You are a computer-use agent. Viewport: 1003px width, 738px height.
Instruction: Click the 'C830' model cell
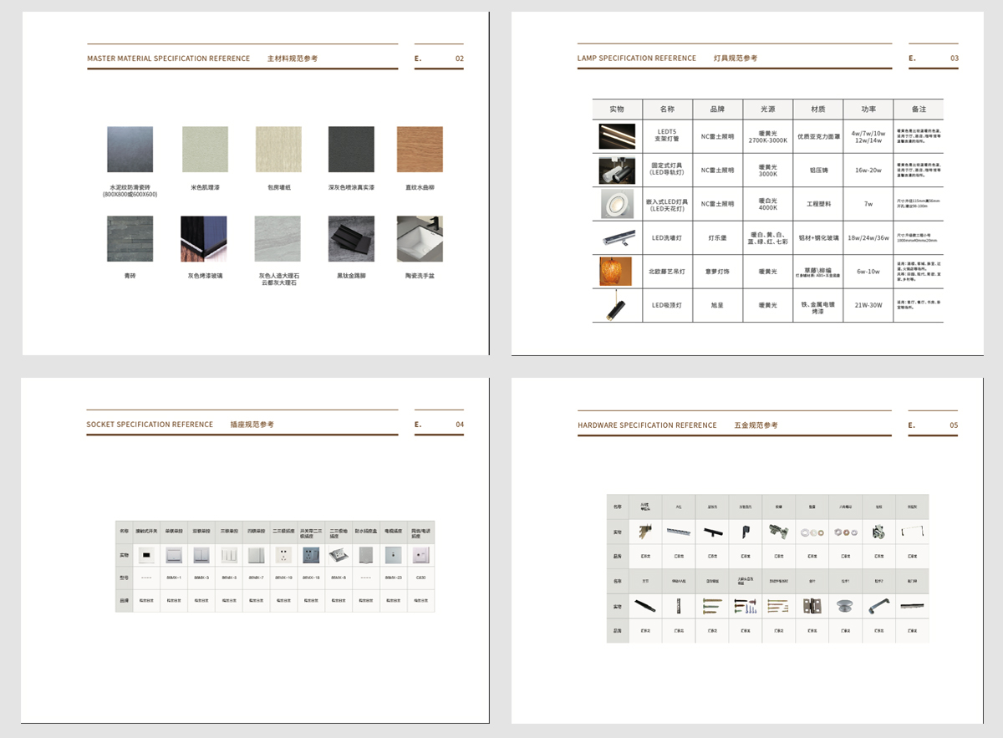coord(420,578)
